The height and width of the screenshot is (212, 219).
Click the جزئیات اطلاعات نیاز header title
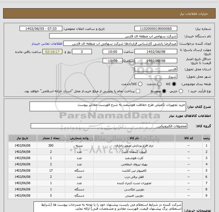[194, 14]
